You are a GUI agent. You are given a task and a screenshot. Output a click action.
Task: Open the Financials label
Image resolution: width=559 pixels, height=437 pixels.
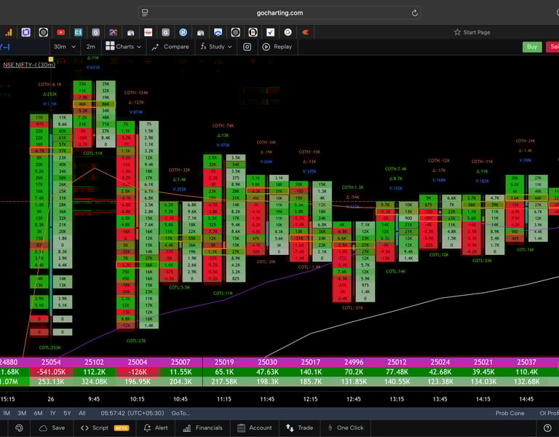click(209, 428)
